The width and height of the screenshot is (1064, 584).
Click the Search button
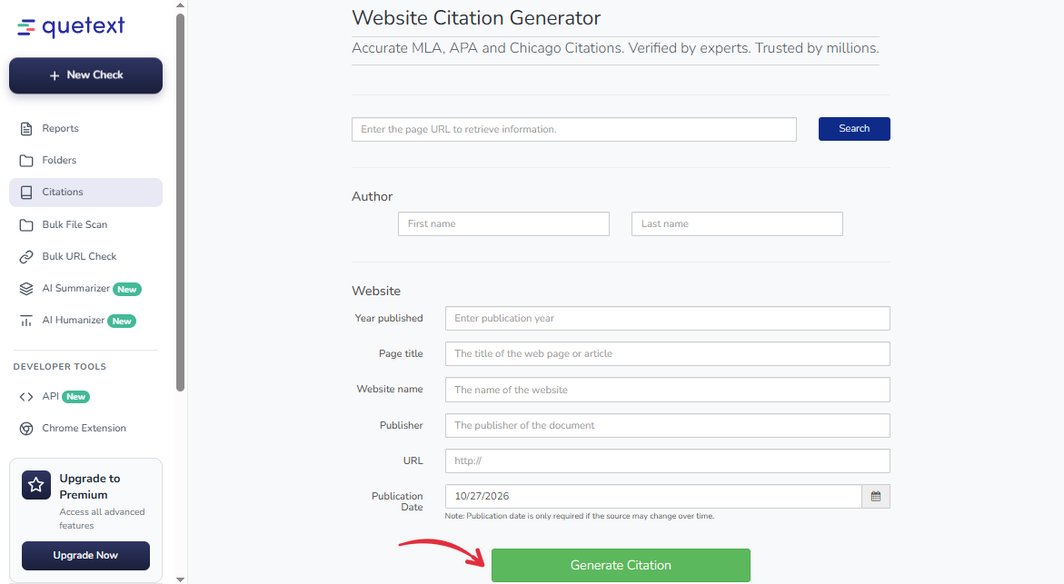[853, 129]
